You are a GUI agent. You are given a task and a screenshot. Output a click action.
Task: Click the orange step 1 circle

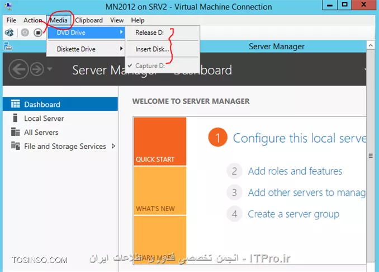pos(218,137)
